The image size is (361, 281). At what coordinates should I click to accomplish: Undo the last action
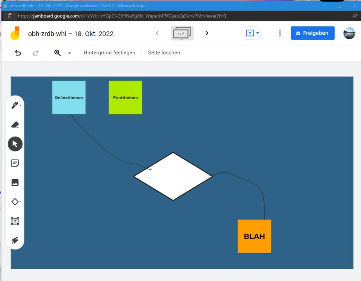point(18,52)
